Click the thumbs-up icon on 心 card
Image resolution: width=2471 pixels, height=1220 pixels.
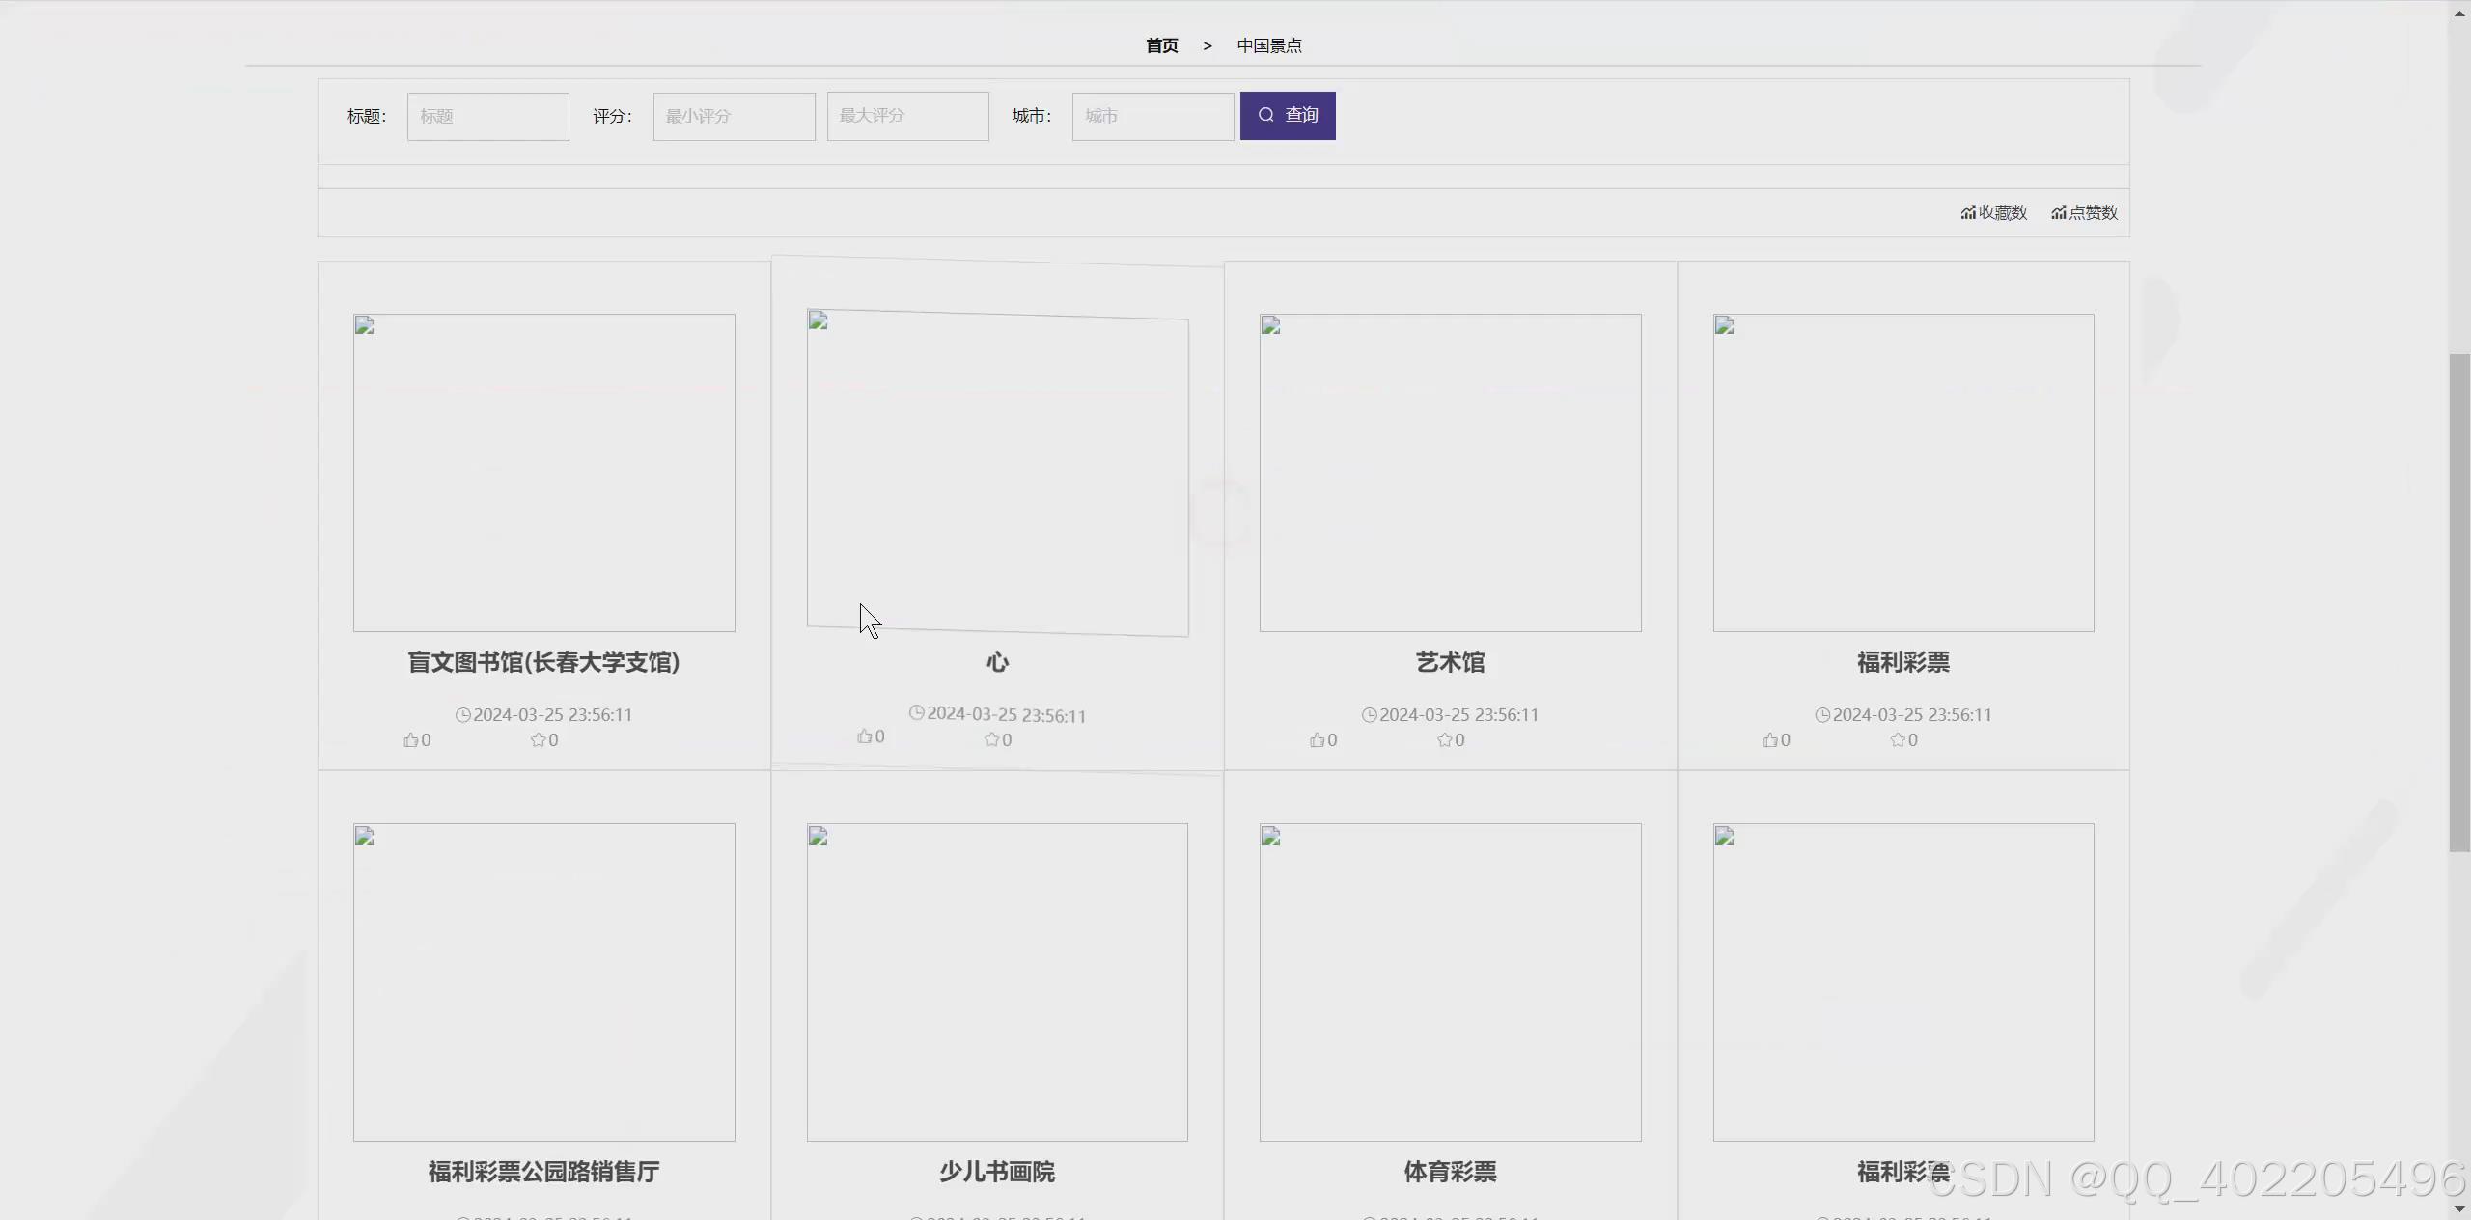tap(865, 736)
